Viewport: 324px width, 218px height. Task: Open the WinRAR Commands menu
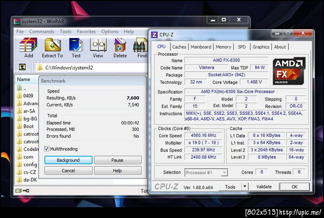coord(42,32)
